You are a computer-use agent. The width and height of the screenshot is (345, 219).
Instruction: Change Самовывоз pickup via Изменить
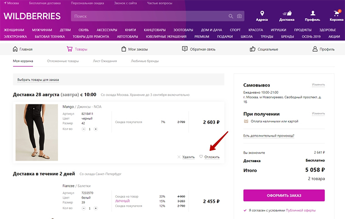(x=318, y=85)
